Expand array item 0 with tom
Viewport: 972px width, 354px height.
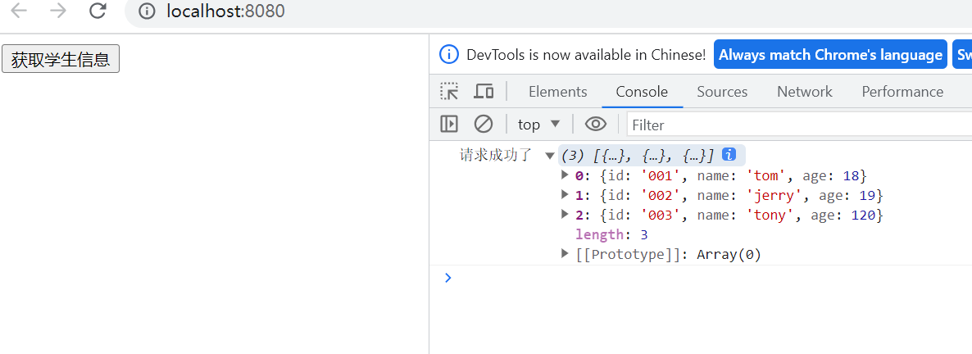click(x=565, y=175)
